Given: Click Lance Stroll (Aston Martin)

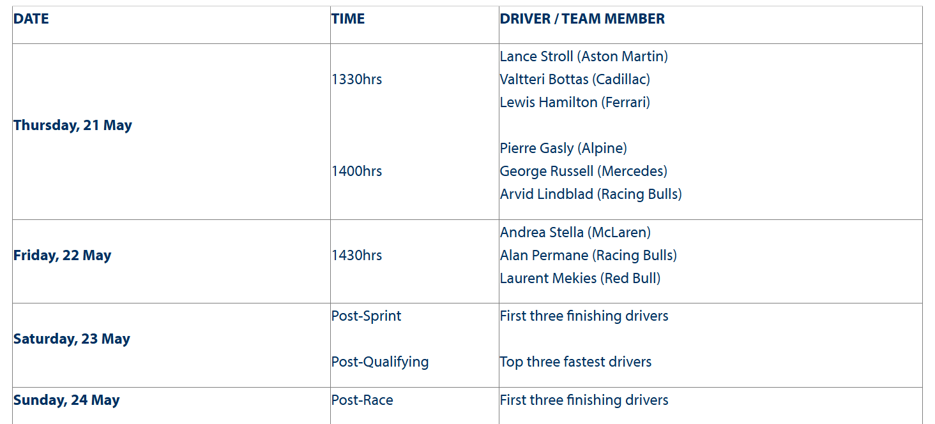Looking at the screenshot, I should coord(584,57).
